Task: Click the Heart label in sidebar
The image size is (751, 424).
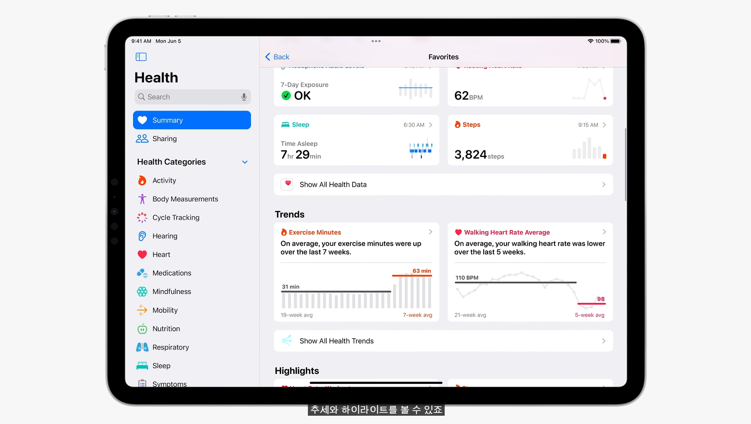Action: click(161, 255)
